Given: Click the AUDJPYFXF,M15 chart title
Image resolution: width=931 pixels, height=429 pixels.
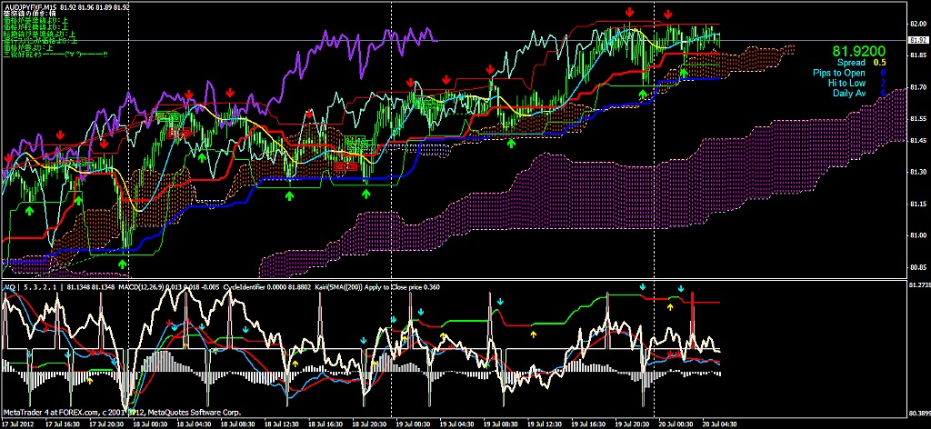Looking at the screenshot, I should click(29, 6).
